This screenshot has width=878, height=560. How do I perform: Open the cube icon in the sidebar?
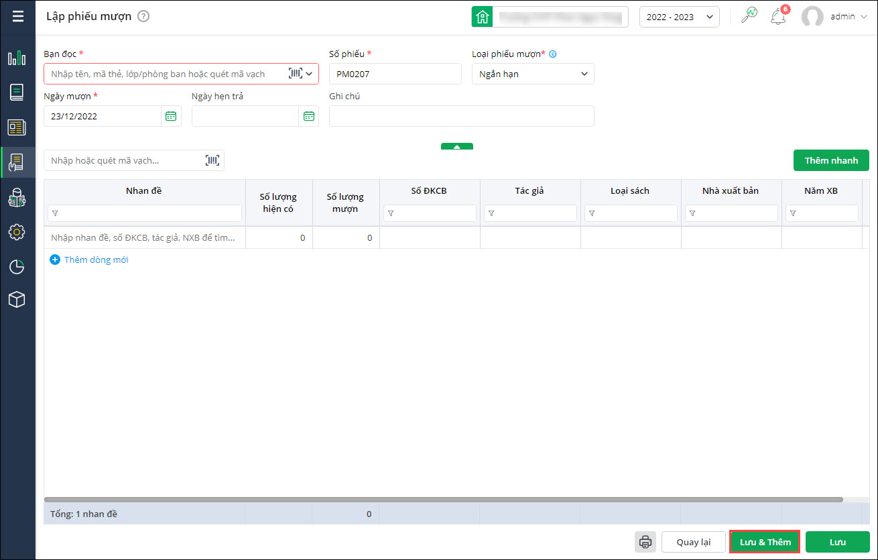[17, 300]
